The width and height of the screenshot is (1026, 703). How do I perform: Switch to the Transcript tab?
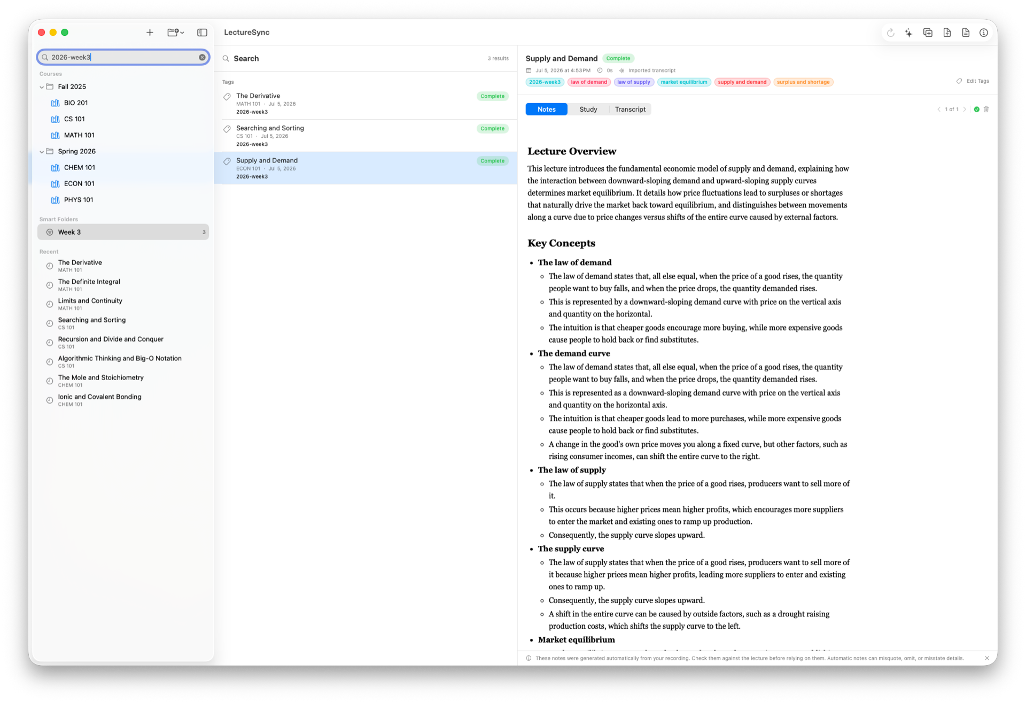click(x=630, y=109)
